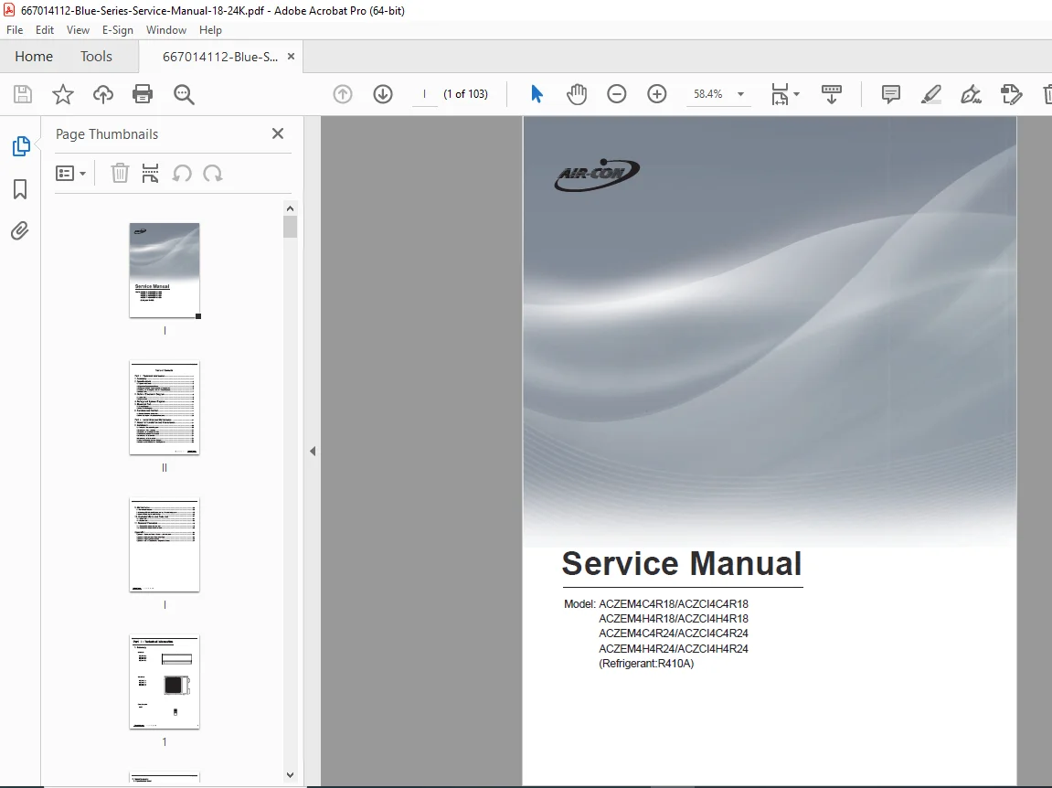
Task: Open the Help menu
Action: coord(210,30)
